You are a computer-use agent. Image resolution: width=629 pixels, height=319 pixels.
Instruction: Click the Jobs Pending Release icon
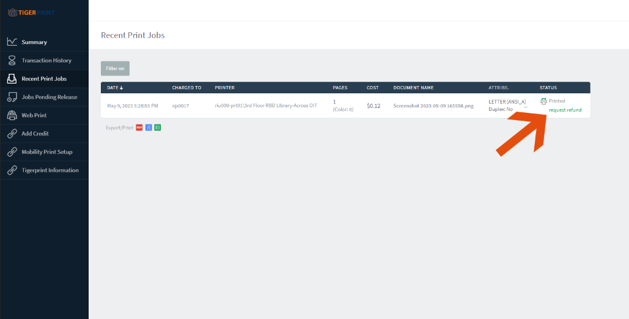pos(12,97)
